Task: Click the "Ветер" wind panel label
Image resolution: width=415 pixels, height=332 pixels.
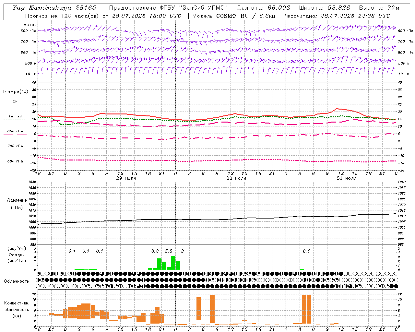Action: pos(30,25)
